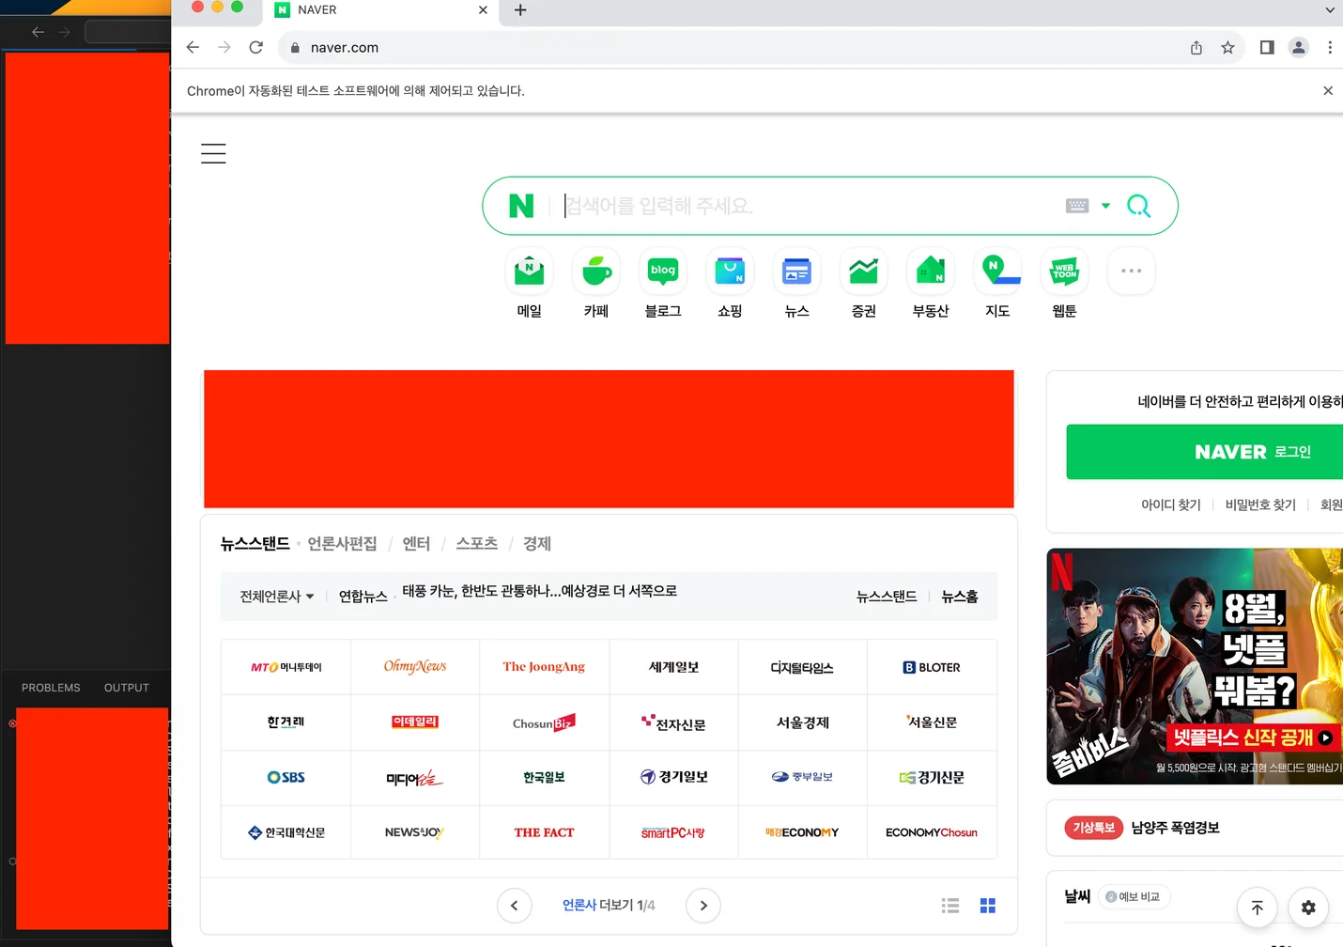Viewport: 1343px width, 947px height.
Task: Dismiss the Chrome automation notice bar
Action: (1328, 91)
